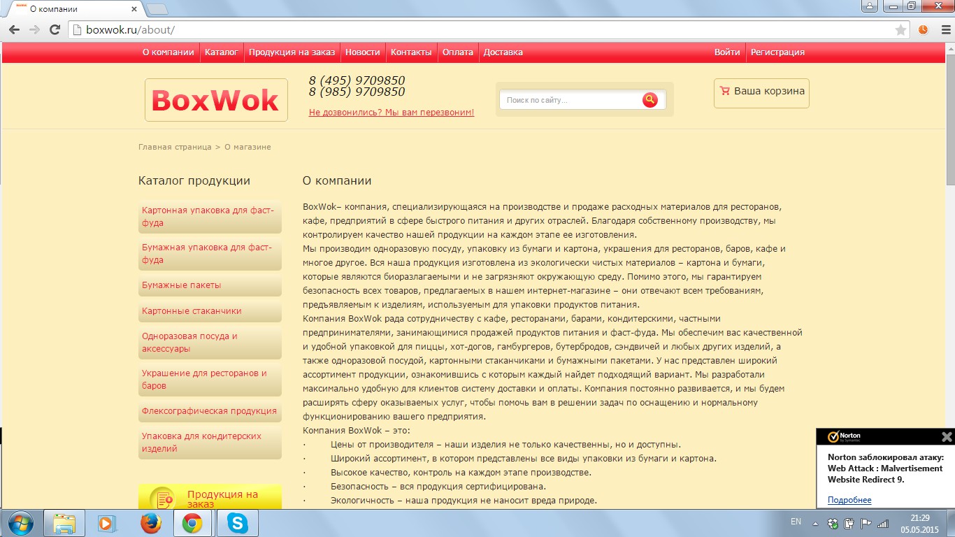Open Продукция на заказ in top menu

click(x=292, y=52)
